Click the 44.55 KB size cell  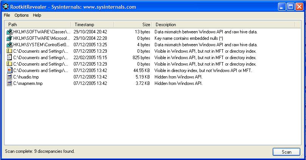(142, 70)
